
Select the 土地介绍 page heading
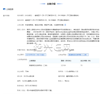tap(51, 4)
